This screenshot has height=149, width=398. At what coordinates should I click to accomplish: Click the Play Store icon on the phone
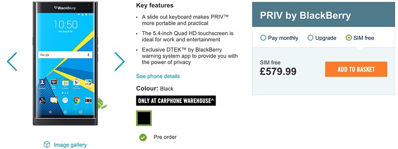[x=77, y=83]
